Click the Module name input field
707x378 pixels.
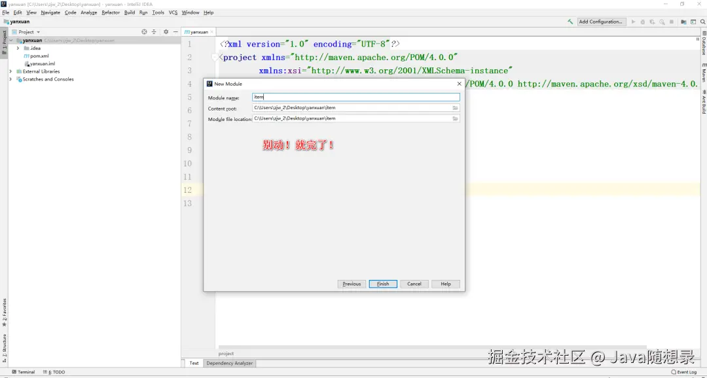tap(356, 97)
